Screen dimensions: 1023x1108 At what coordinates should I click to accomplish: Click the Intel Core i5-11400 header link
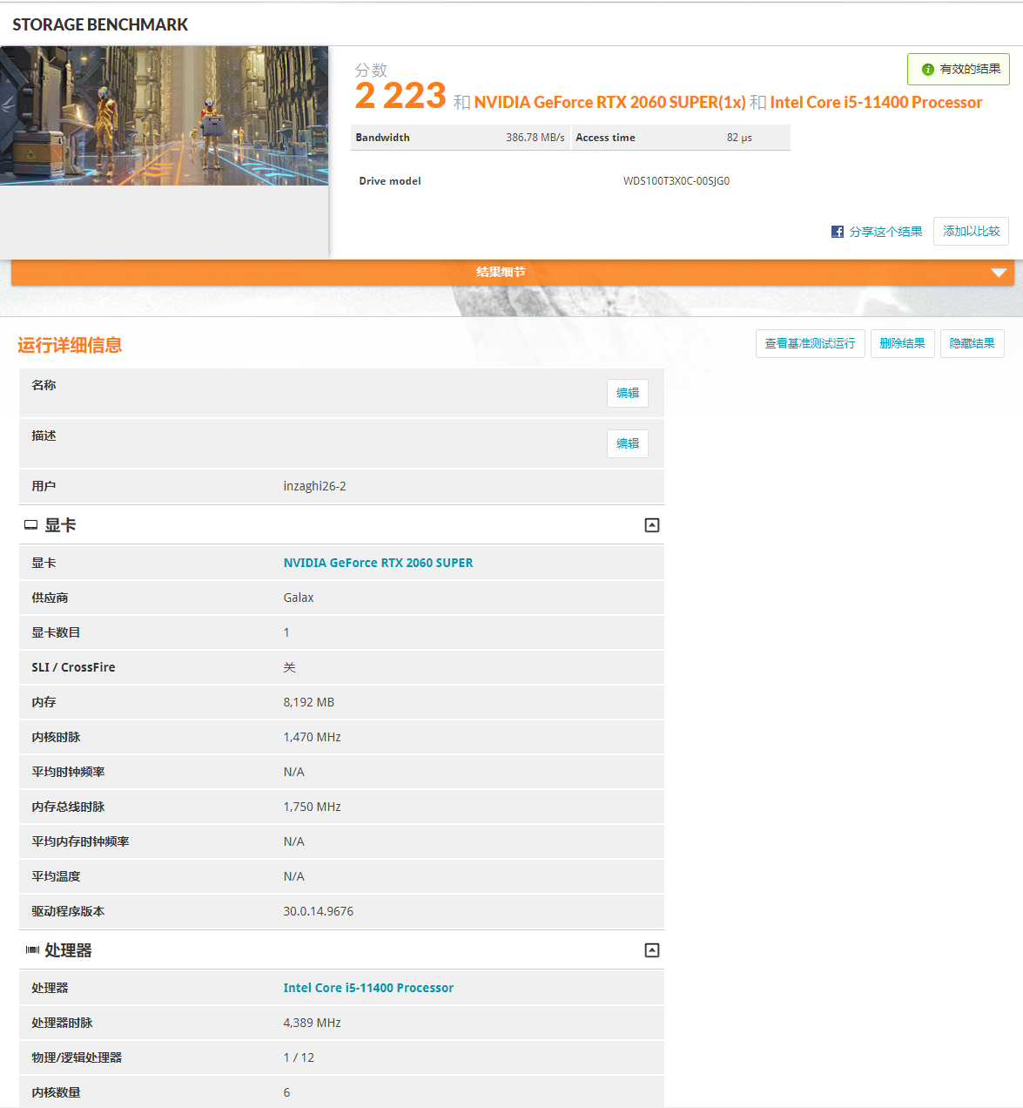pyautogui.click(x=876, y=103)
